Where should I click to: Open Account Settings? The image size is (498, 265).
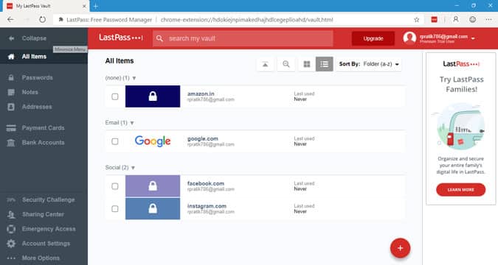click(x=46, y=244)
